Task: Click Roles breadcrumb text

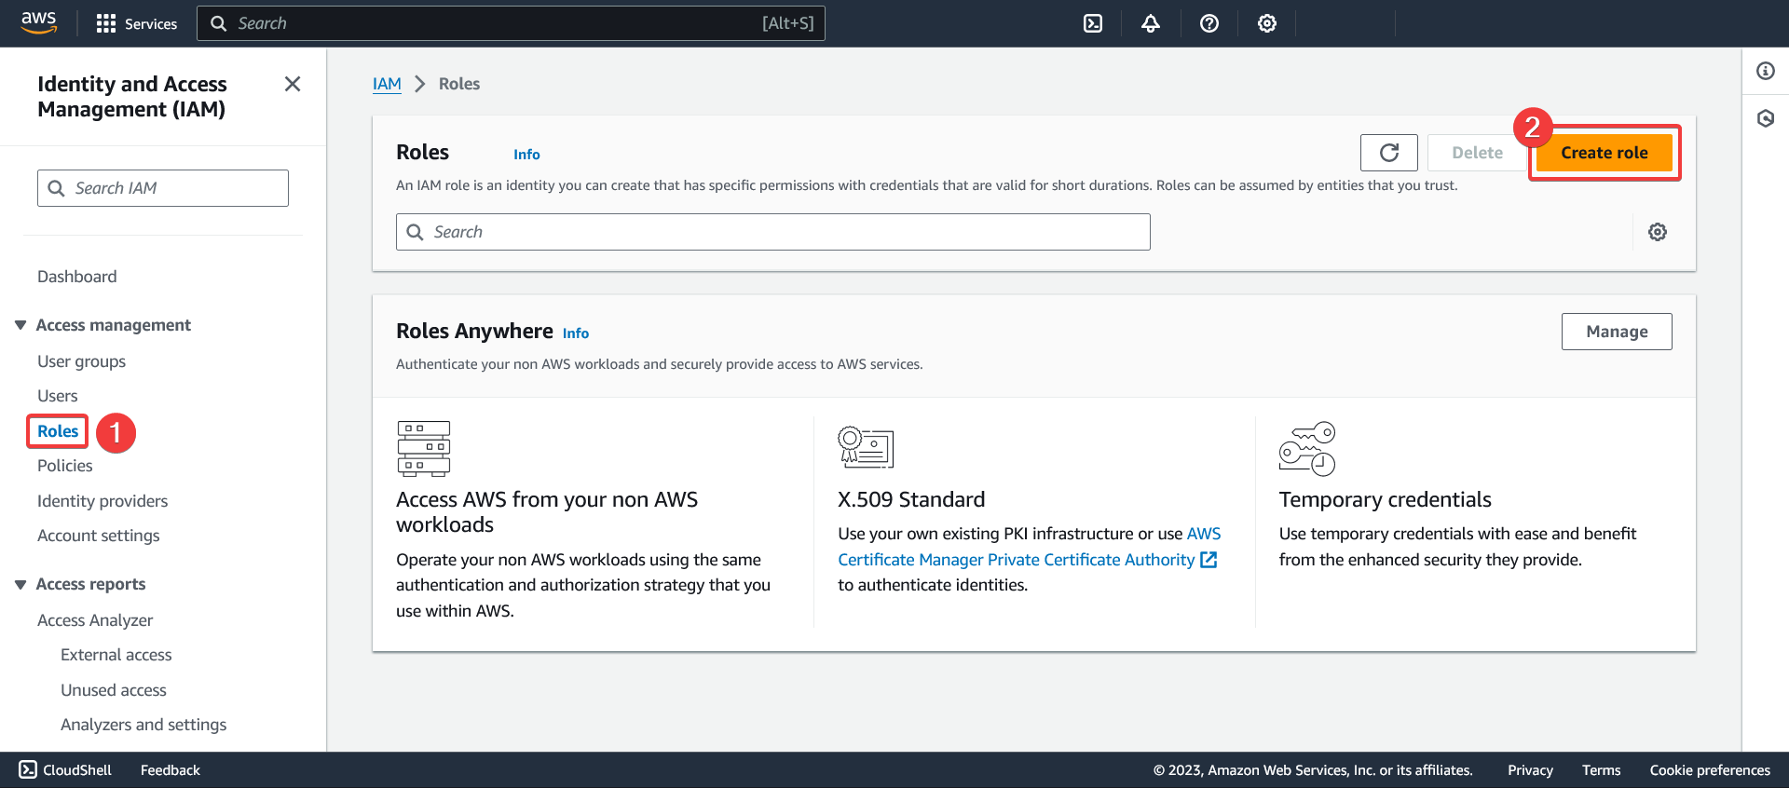Action: pyautogui.click(x=459, y=84)
